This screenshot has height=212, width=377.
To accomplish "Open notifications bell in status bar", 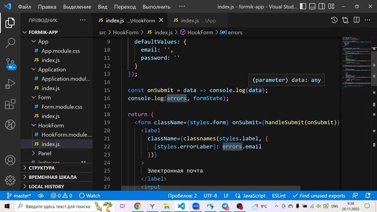I will click(368, 196).
